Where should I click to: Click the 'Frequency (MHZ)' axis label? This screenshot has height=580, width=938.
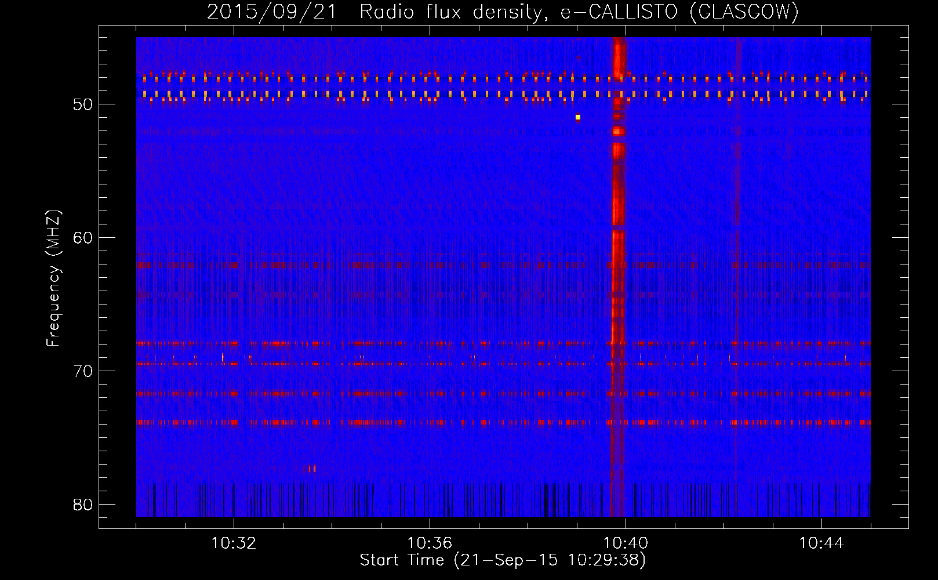[53, 278]
